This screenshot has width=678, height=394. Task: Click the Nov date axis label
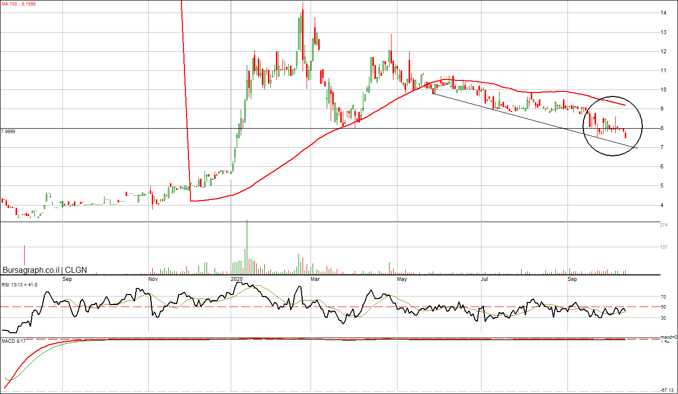pos(154,278)
